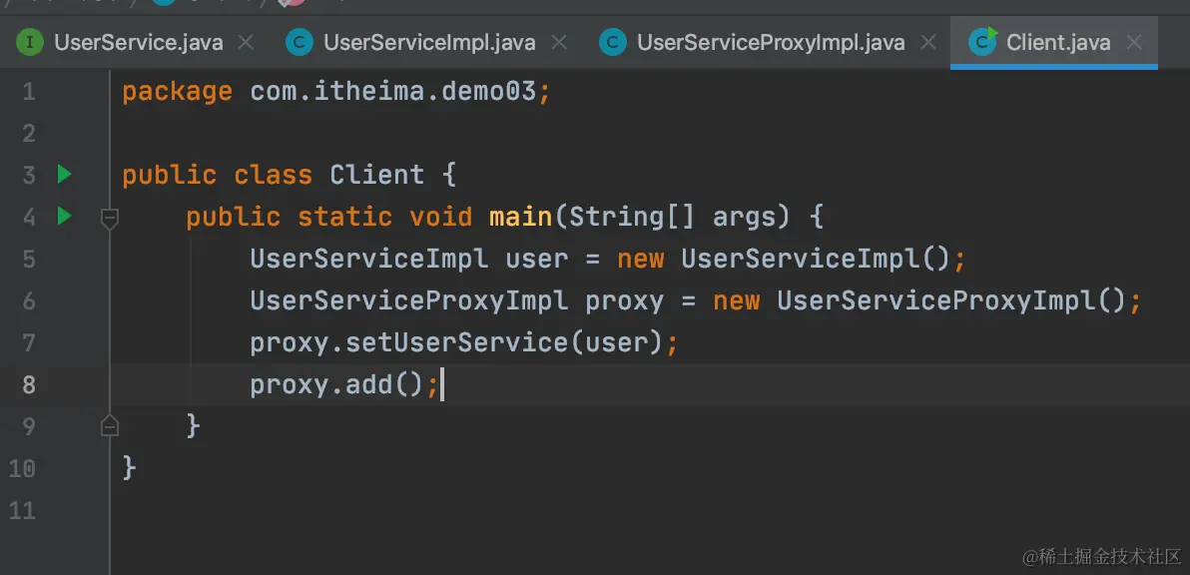Click line number 8 in the gutter
The image size is (1190, 575).
point(29,384)
